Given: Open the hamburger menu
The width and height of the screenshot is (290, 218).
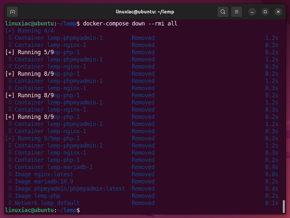Looking at the screenshot, I should click(x=237, y=12).
